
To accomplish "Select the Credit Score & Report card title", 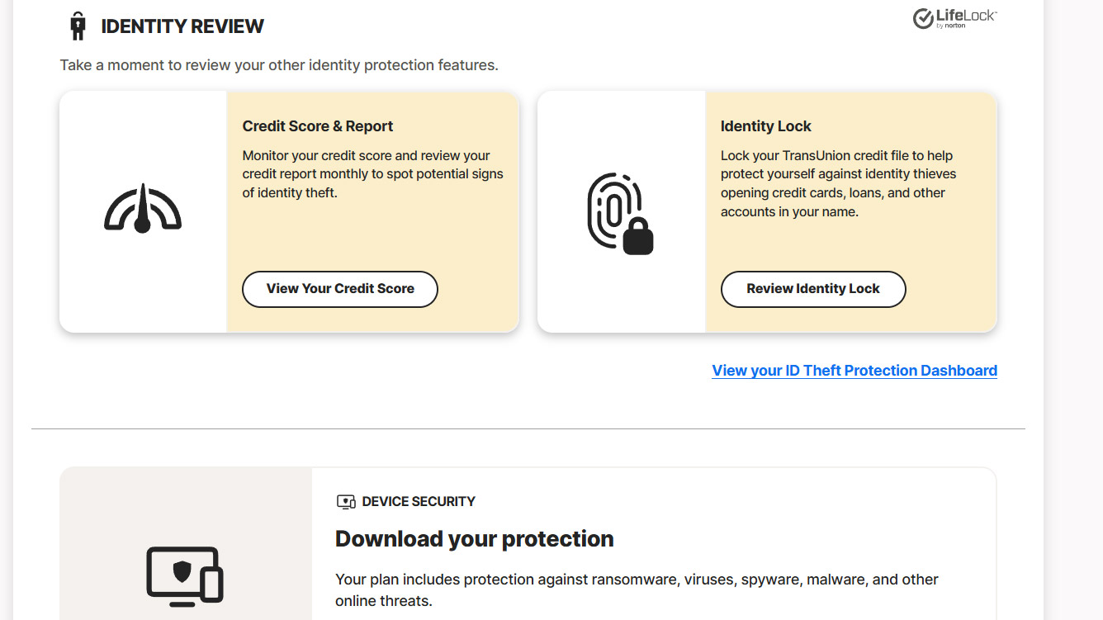I will 318,126.
